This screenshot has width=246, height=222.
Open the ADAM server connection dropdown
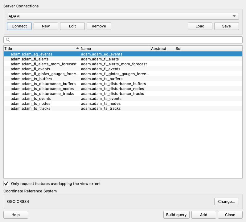click(123, 16)
